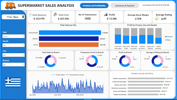The width and height of the screenshot is (177, 100).
Task: Select the Home and lifestyle stacked column
Action: [x=150, y=36]
